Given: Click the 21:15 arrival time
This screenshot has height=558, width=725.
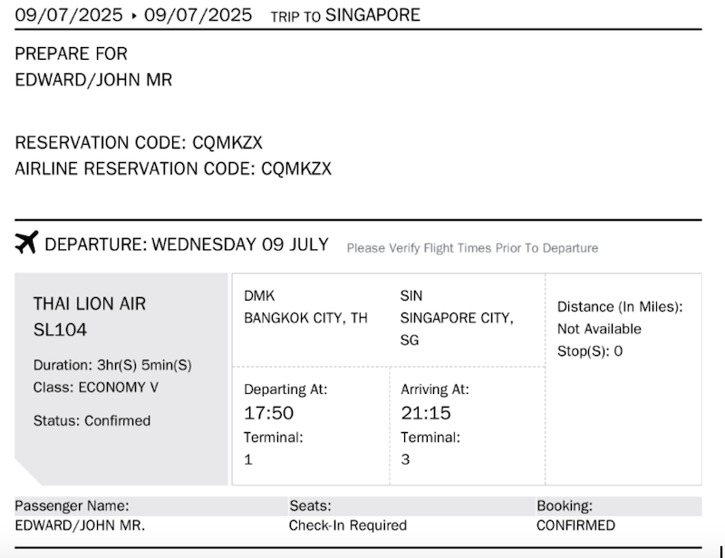Looking at the screenshot, I should (x=424, y=413).
